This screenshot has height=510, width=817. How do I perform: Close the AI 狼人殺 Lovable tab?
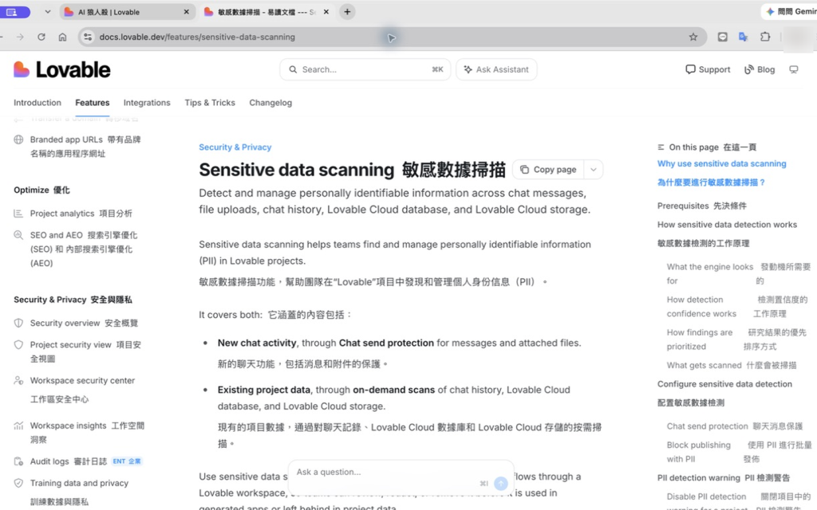click(x=186, y=11)
